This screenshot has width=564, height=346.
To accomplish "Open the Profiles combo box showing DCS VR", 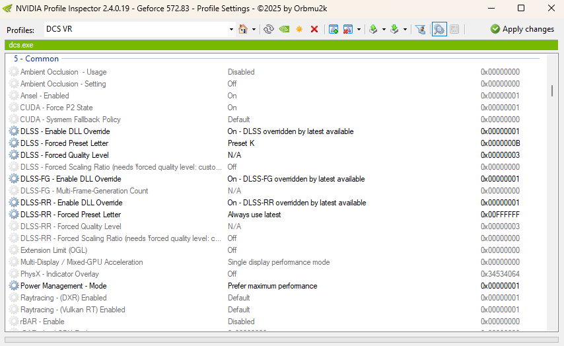I will pyautogui.click(x=231, y=30).
